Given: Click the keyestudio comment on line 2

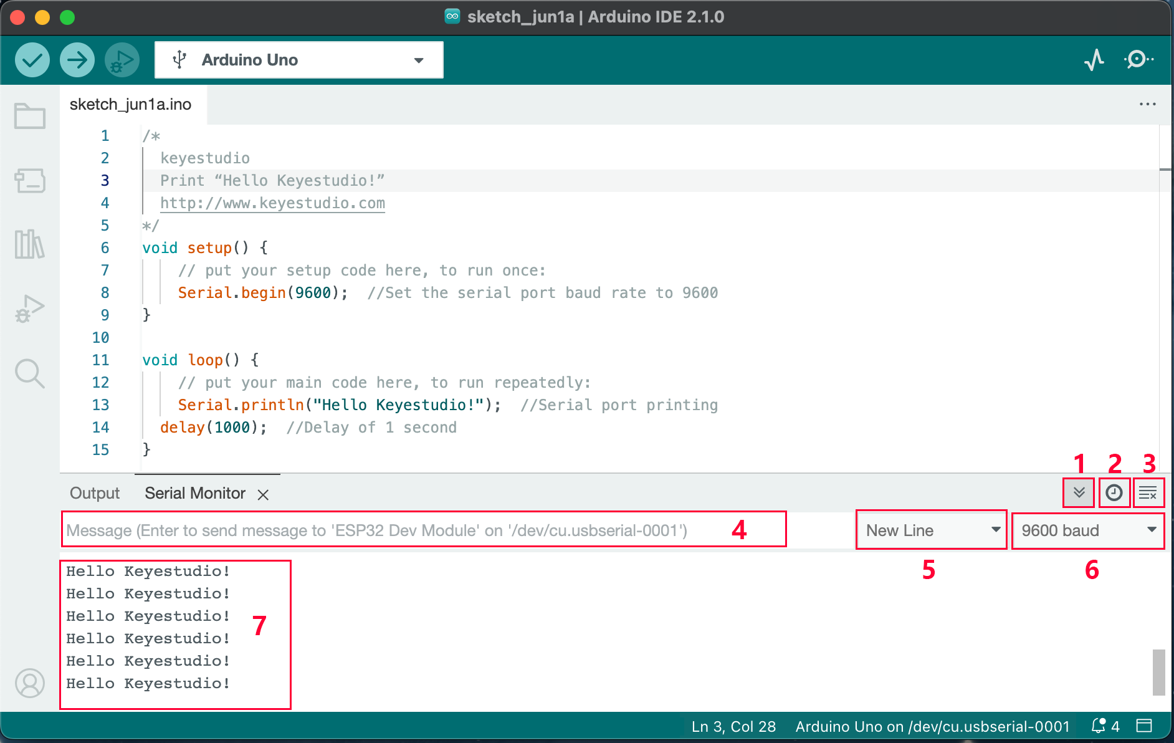Looking at the screenshot, I should pyautogui.click(x=205, y=158).
